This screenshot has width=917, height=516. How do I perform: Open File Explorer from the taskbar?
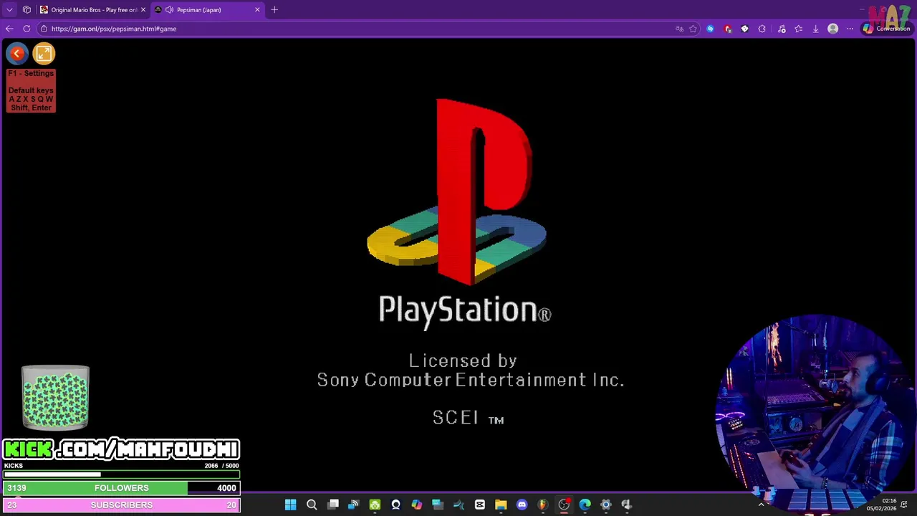pyautogui.click(x=501, y=505)
